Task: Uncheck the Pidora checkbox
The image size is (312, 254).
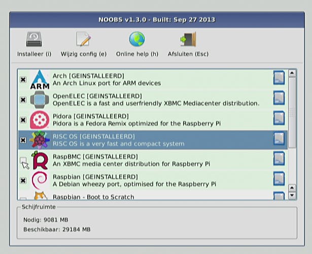Action: [23, 120]
